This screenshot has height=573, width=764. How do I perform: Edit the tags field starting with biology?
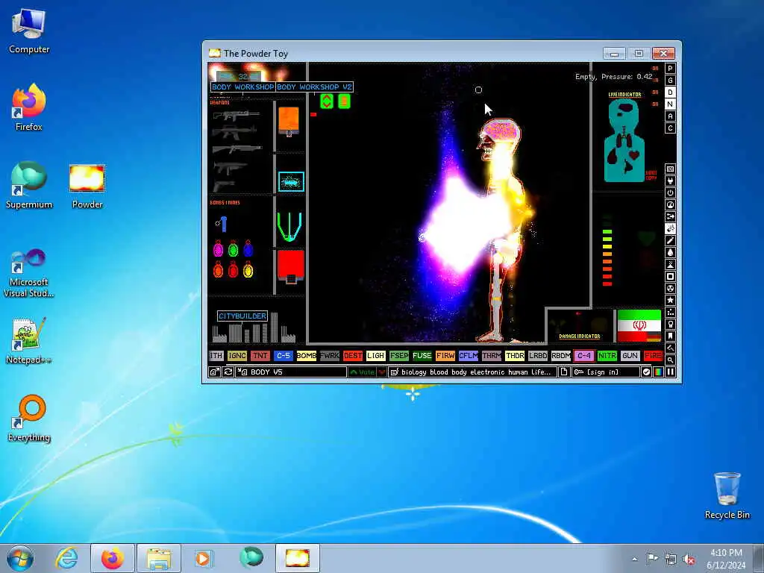(472, 372)
